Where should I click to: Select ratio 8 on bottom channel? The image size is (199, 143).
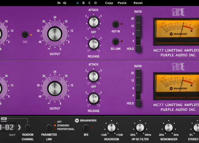pyautogui.click(x=138, y=88)
